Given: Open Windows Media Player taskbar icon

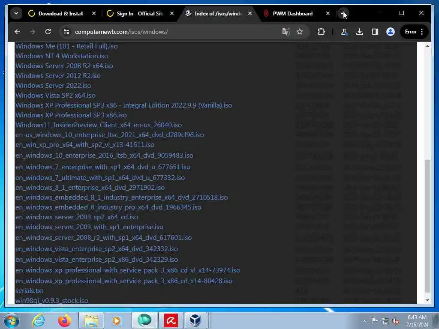Looking at the screenshot, I should tap(117, 320).
